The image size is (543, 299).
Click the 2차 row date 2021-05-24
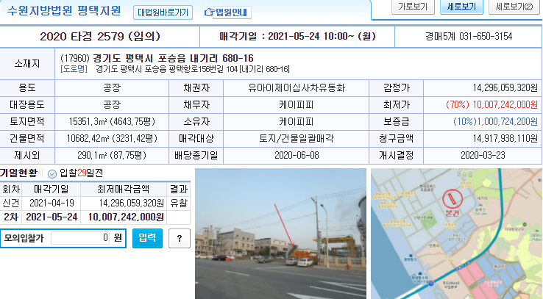pyautogui.click(x=52, y=217)
